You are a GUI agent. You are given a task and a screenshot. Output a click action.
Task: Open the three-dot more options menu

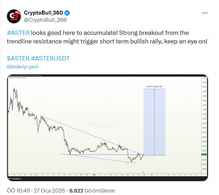205,13
